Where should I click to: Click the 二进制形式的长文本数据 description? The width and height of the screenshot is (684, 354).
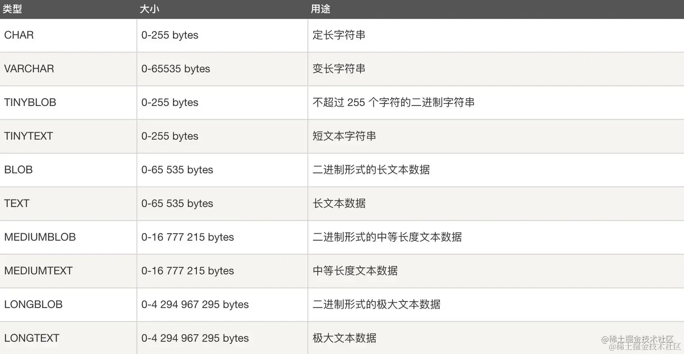[371, 170]
